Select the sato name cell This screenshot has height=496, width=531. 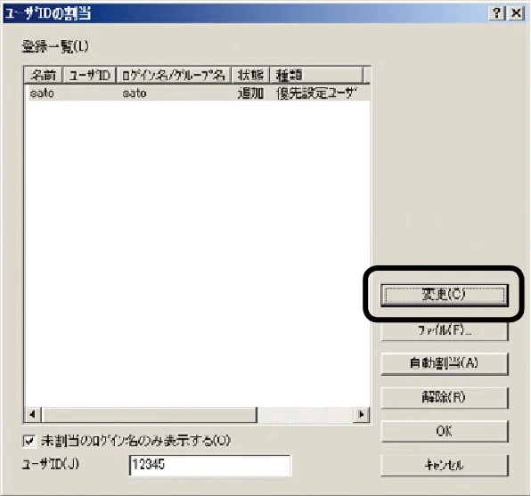[42, 94]
